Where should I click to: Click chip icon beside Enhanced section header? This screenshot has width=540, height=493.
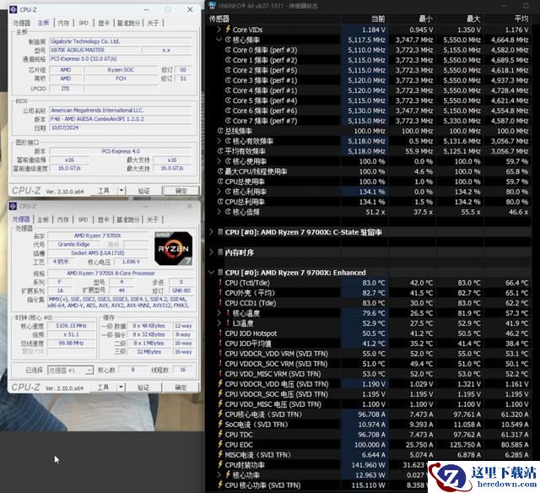click(220, 273)
